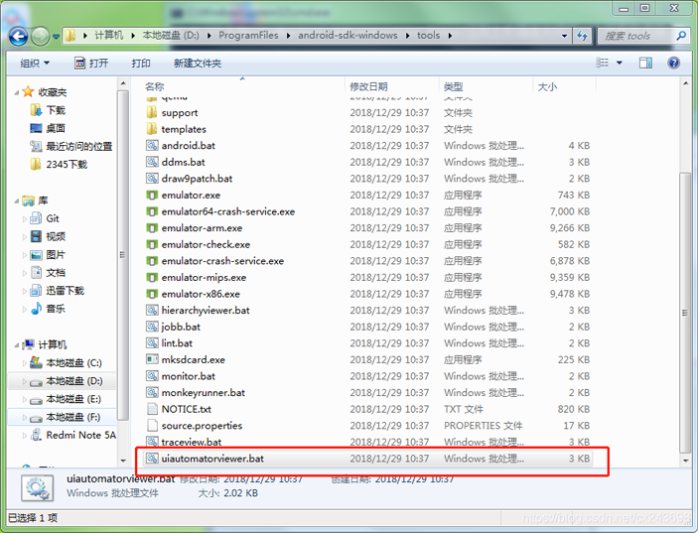Expand the view options dropdown arrow
The image size is (698, 533).
pos(619,63)
